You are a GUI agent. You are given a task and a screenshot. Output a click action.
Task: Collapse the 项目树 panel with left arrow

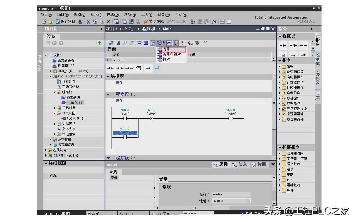point(102,29)
